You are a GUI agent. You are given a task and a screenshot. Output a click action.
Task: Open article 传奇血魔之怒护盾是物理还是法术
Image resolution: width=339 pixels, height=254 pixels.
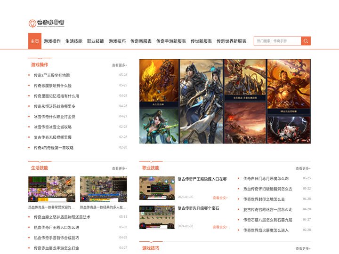click(62, 217)
